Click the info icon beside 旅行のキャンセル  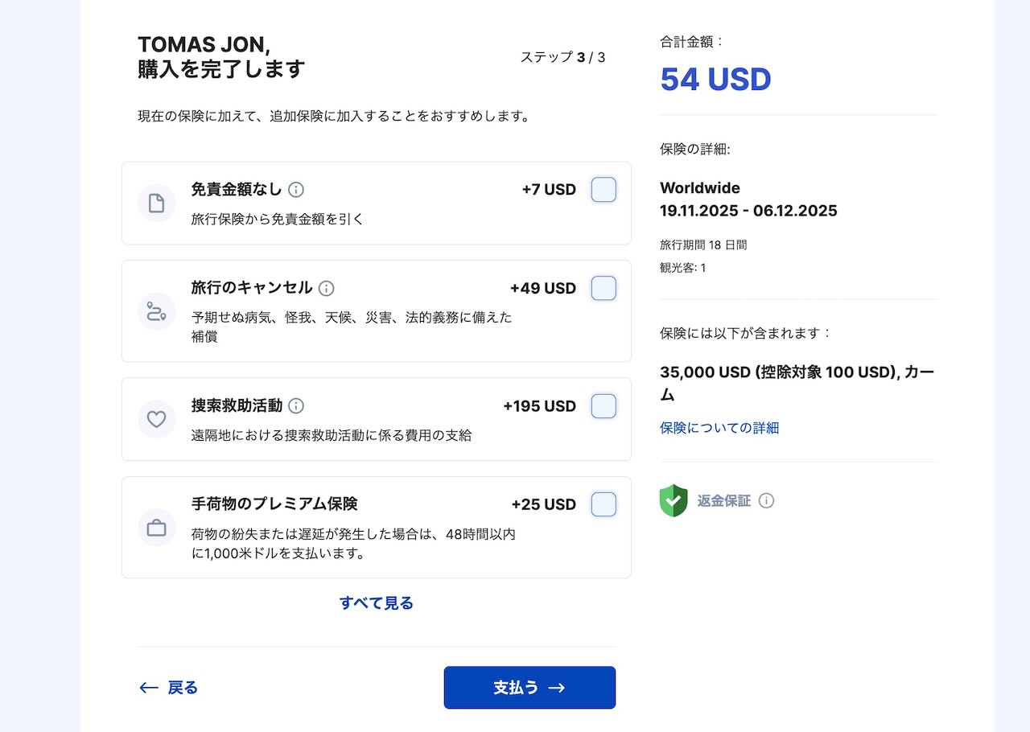[x=326, y=288]
